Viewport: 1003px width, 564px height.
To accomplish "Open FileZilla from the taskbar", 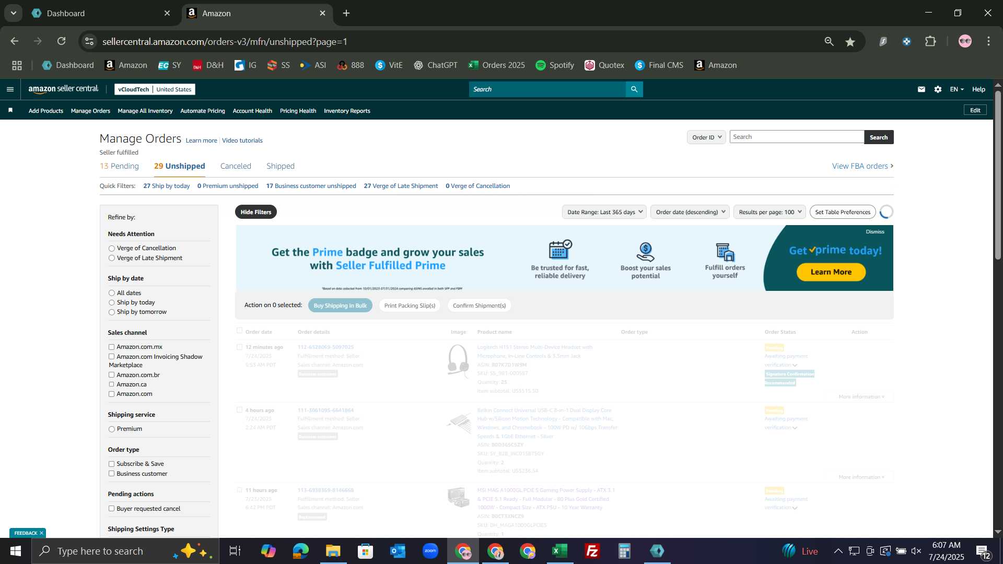I will point(592,551).
